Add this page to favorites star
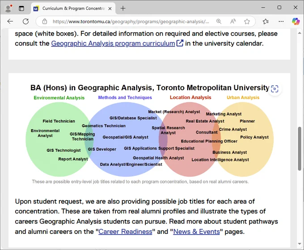The image size is (304, 250). coord(247,21)
